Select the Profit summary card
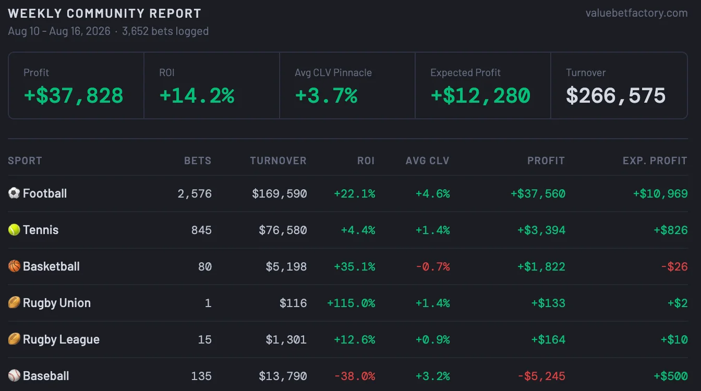 coord(76,85)
